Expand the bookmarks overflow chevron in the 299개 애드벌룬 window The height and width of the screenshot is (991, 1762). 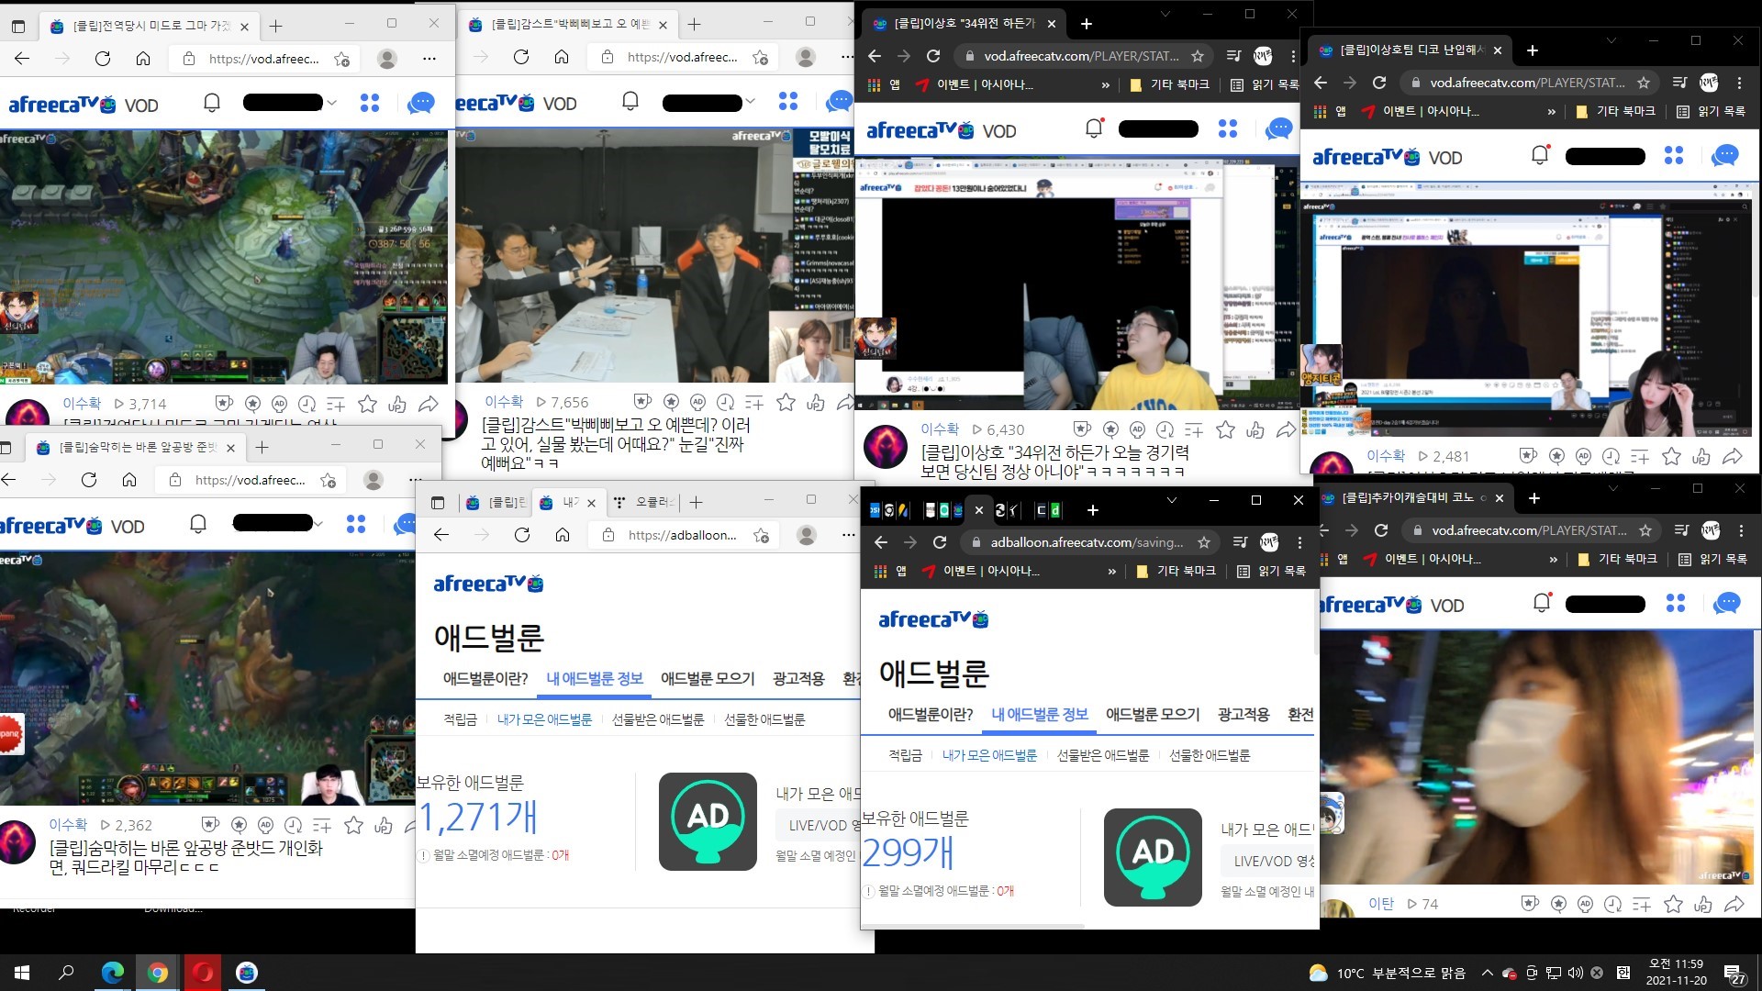pyautogui.click(x=1111, y=571)
